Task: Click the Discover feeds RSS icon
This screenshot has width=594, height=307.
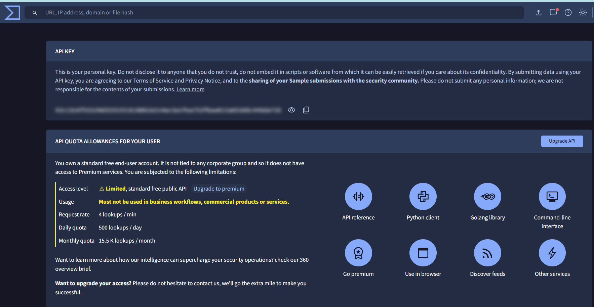Action: point(487,253)
